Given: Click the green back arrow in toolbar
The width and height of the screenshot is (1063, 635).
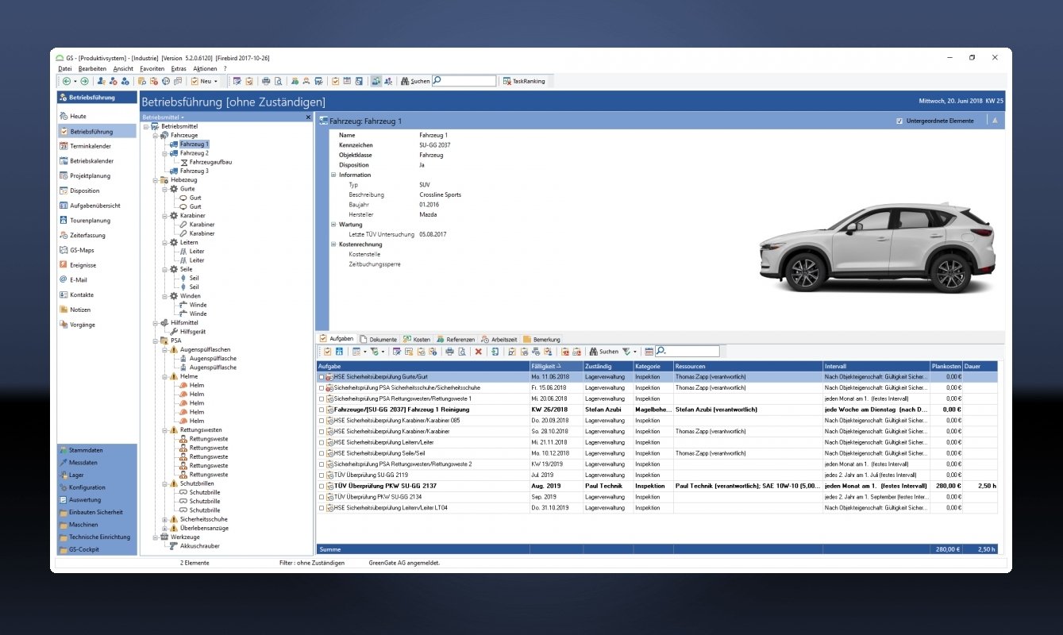Looking at the screenshot, I should (x=66, y=81).
